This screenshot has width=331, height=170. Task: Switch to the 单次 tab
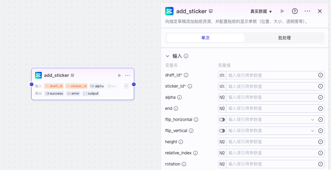205,38
